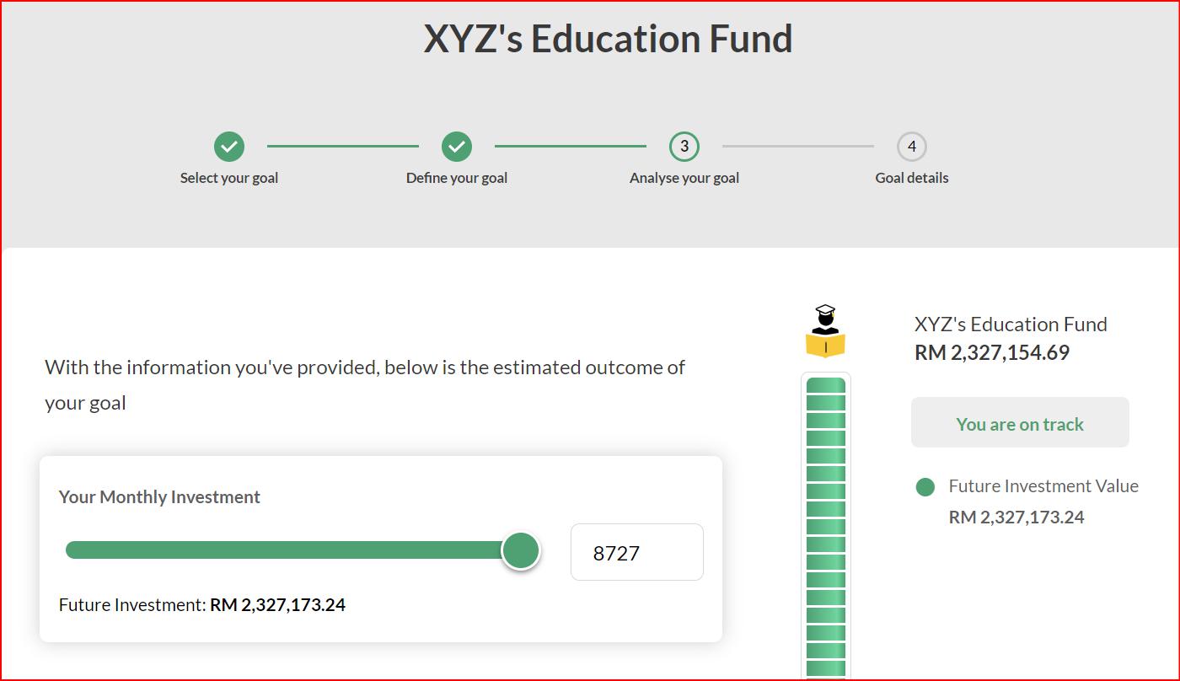The image size is (1180, 681).
Task: Focus the monthly investment field showing 8727
Action: (x=636, y=553)
